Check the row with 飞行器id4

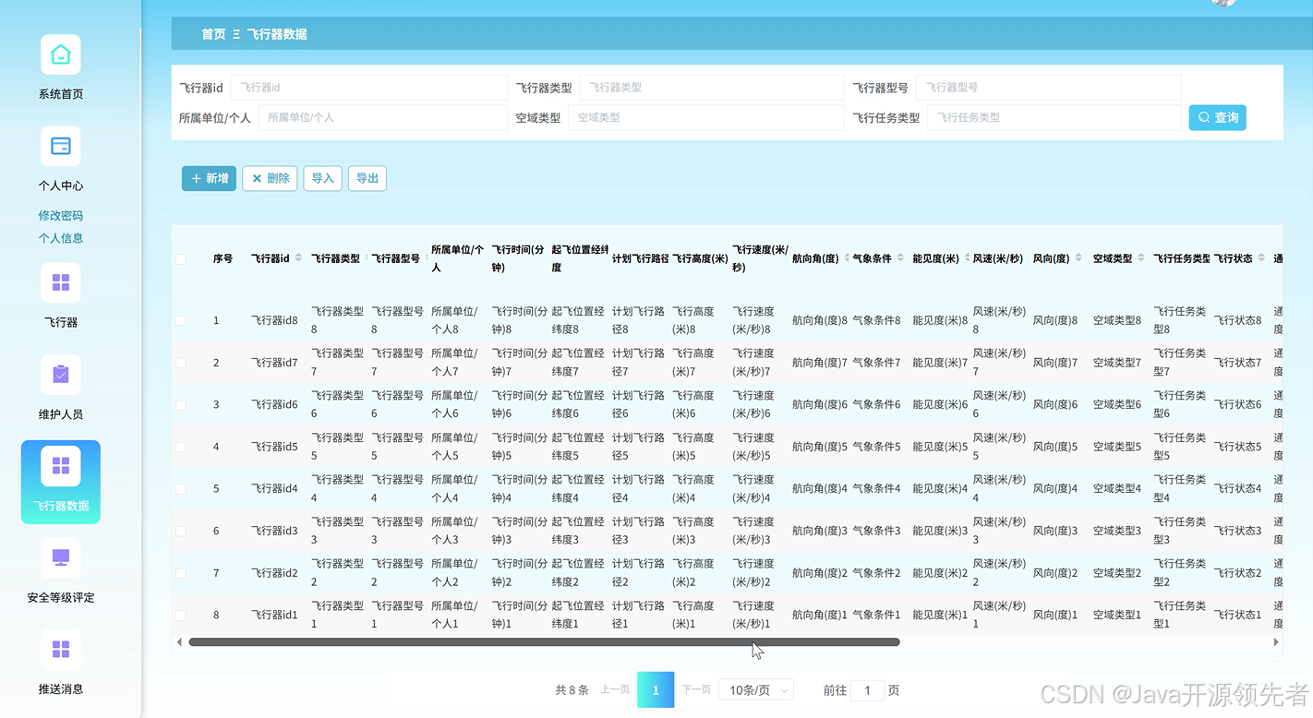pos(181,488)
